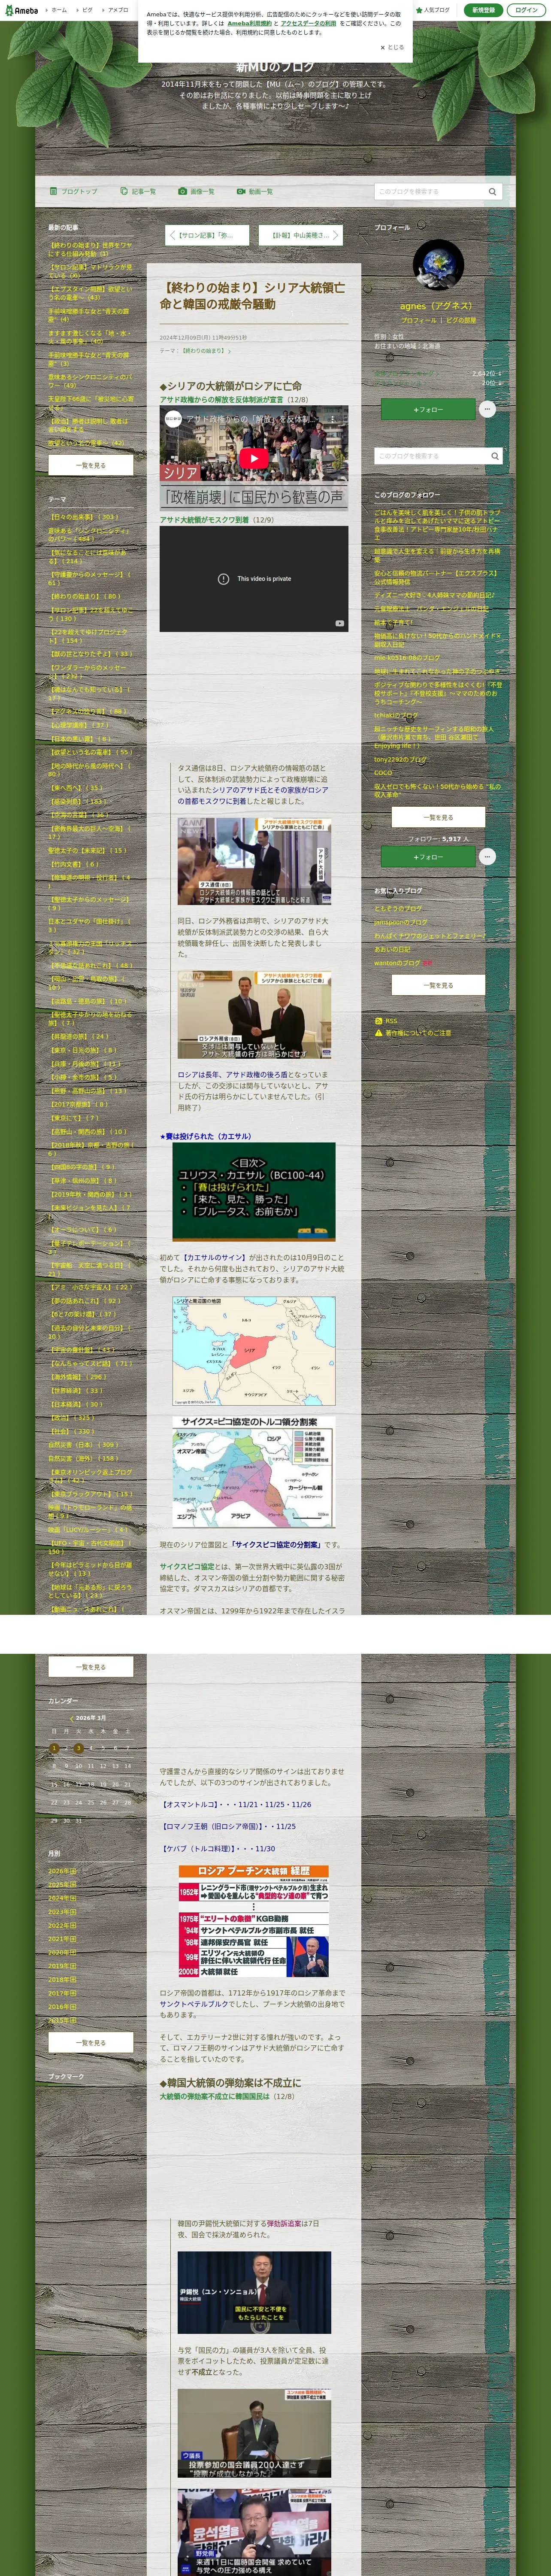Click agnes earth profile picture
Viewport: 551px width, 2576px height.
(x=438, y=265)
